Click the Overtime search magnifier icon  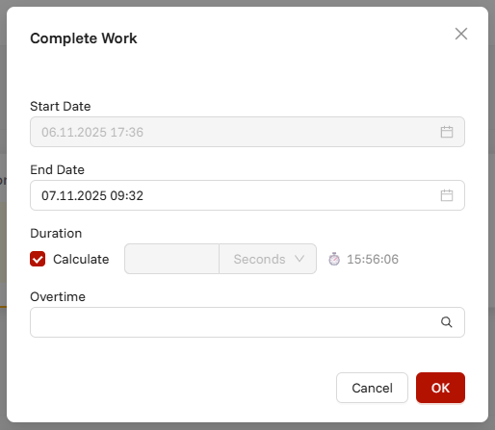[x=447, y=322]
